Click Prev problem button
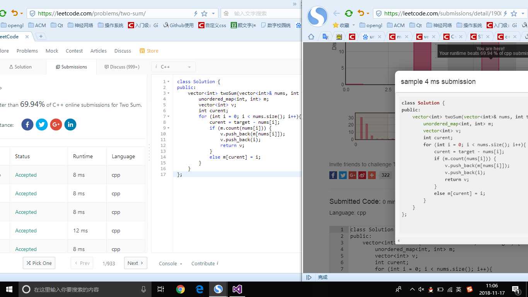Image resolution: width=528 pixels, height=297 pixels. coord(82,263)
